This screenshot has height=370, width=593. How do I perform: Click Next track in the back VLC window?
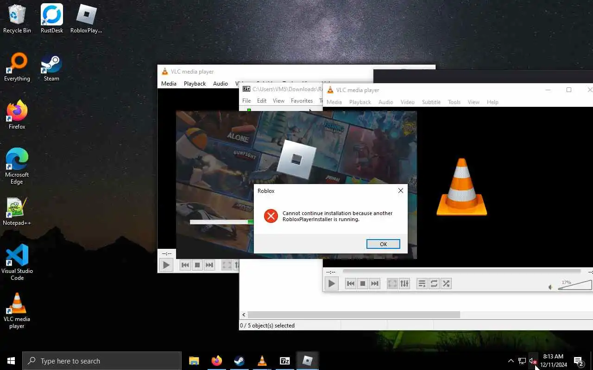(x=209, y=265)
